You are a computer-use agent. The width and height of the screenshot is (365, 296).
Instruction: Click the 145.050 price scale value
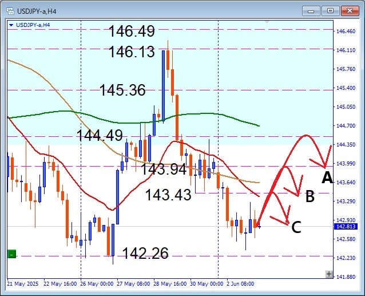pos(346,106)
